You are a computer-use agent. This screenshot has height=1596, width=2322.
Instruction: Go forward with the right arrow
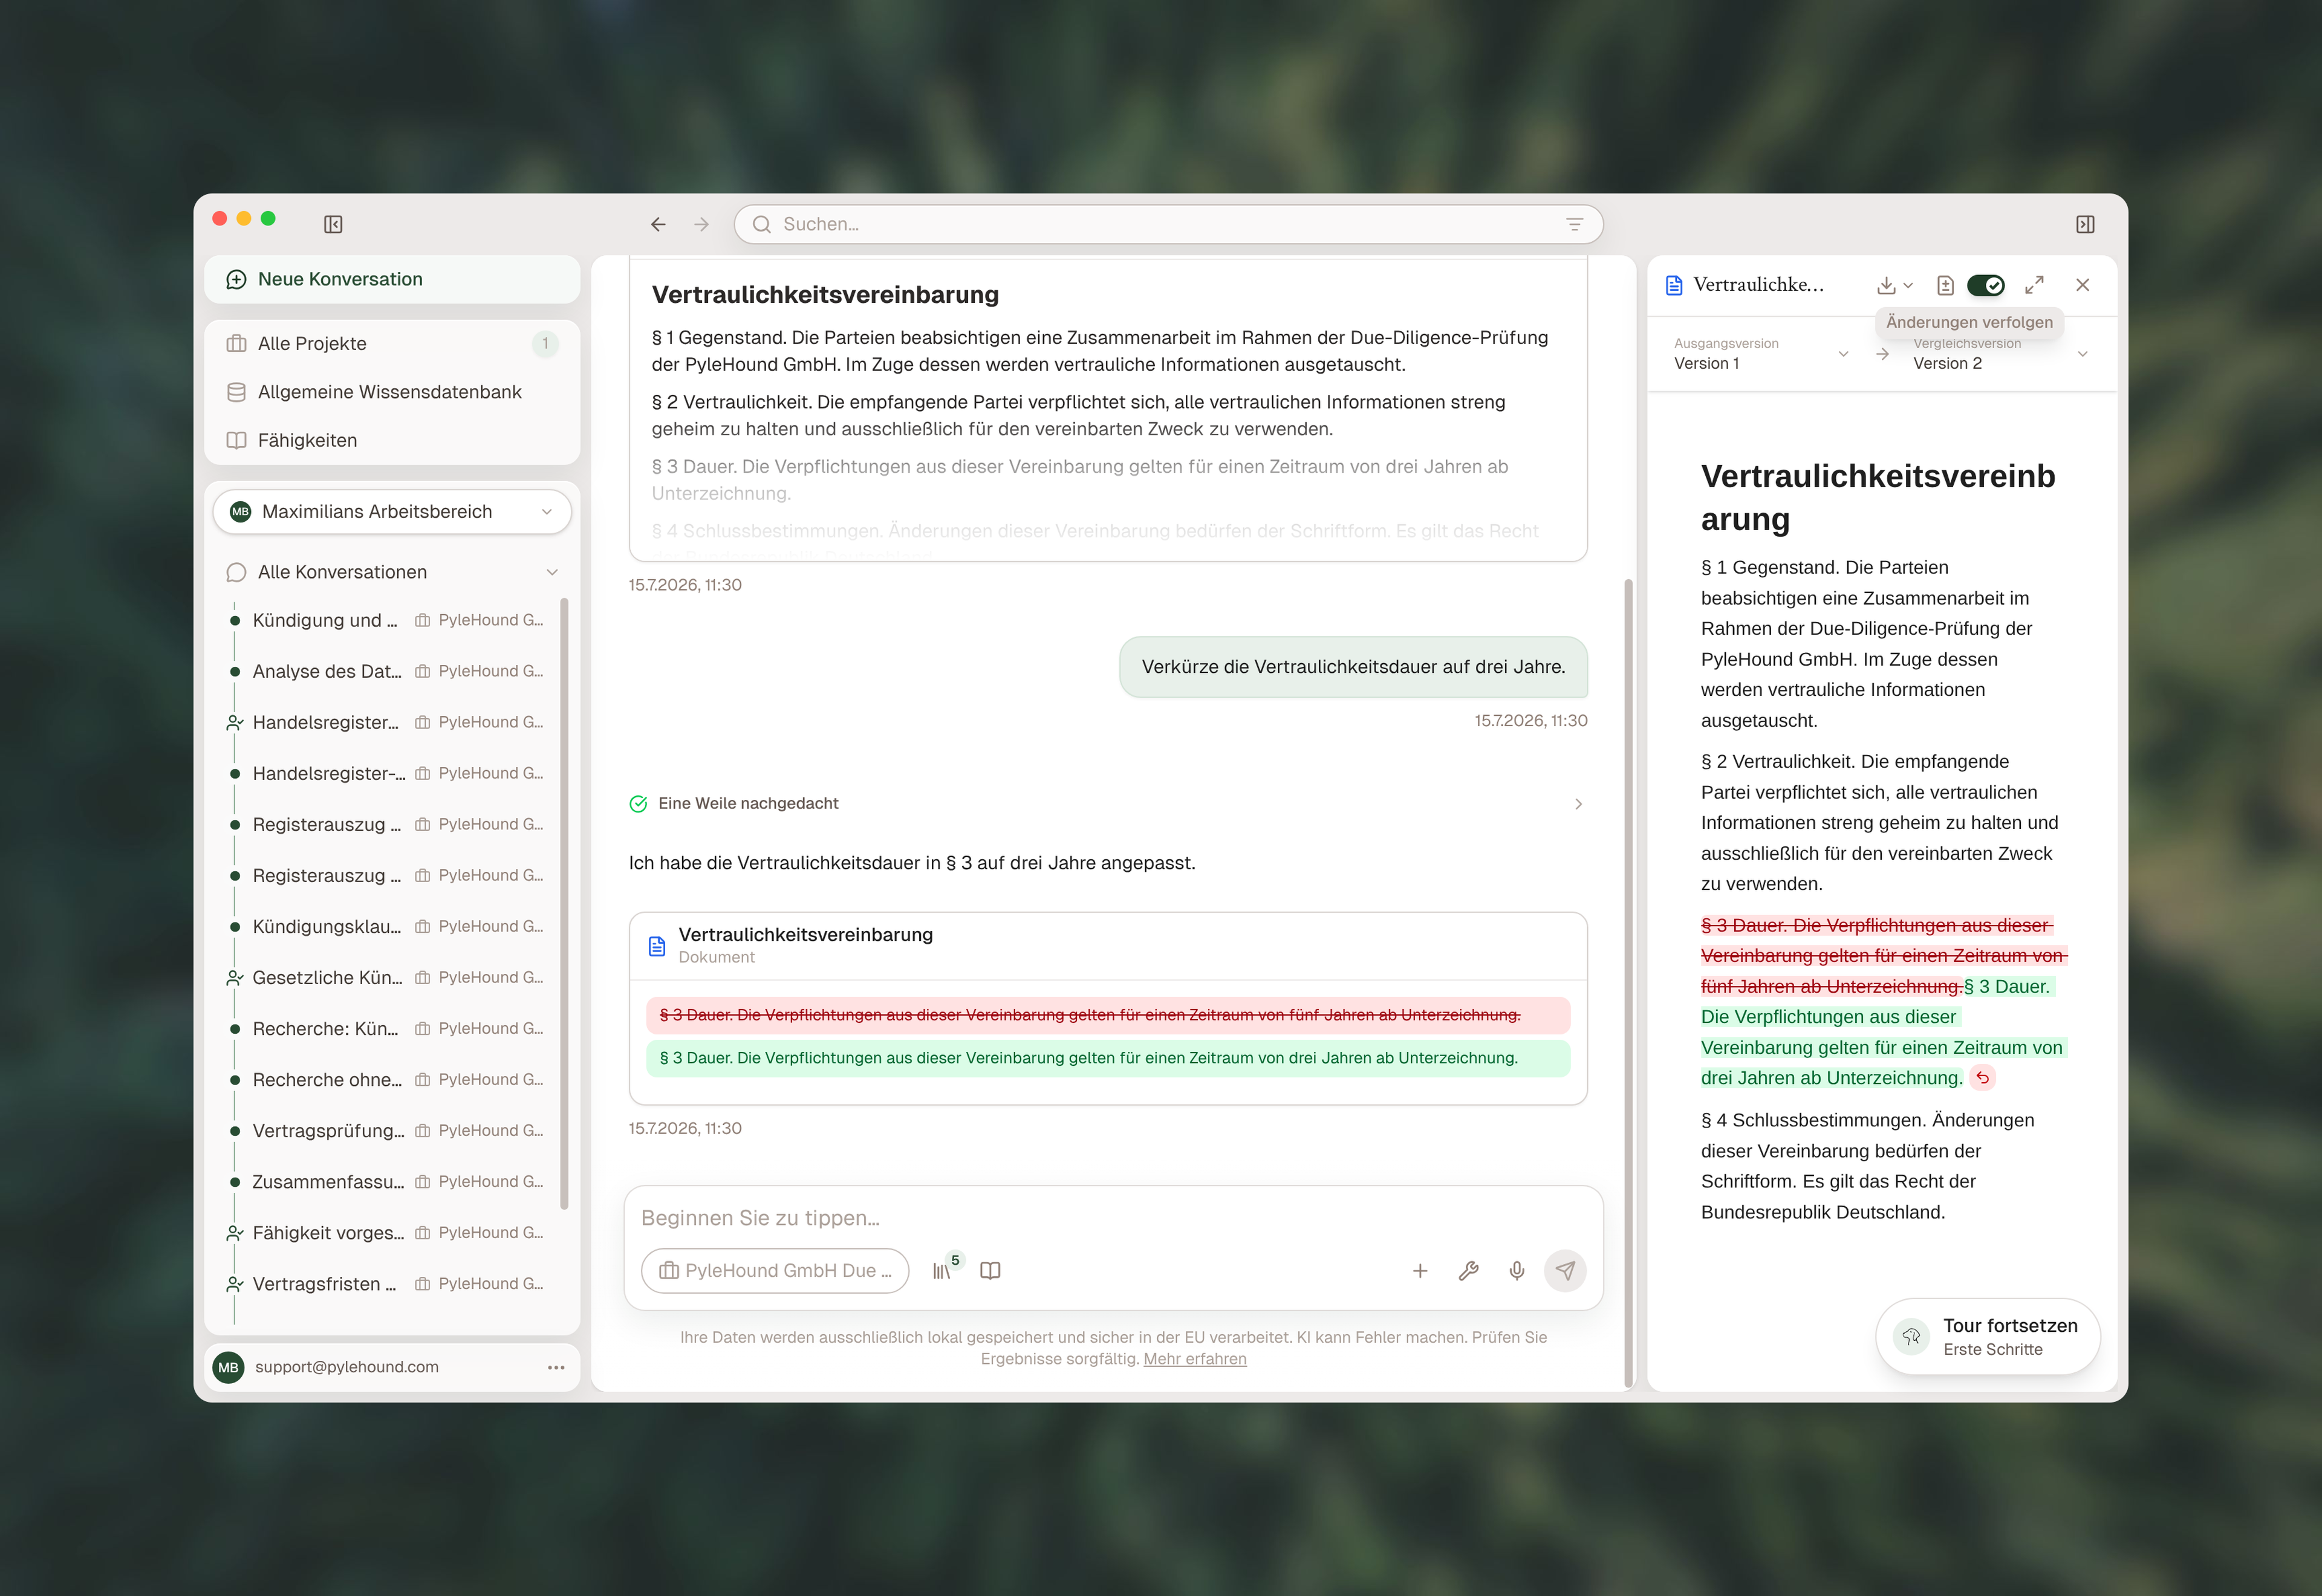701,224
